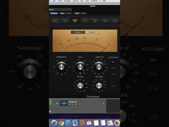
Task: Click the SNARE HAT track waveform icon
Action: click(64, 103)
